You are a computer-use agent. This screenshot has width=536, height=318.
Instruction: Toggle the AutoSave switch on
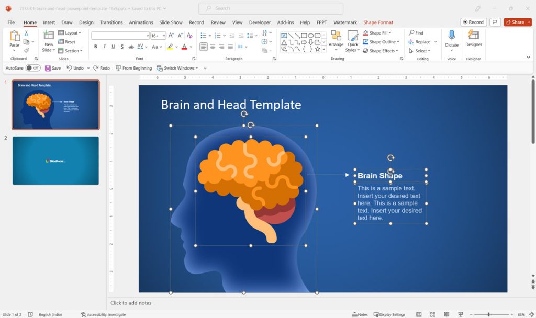pos(32,67)
